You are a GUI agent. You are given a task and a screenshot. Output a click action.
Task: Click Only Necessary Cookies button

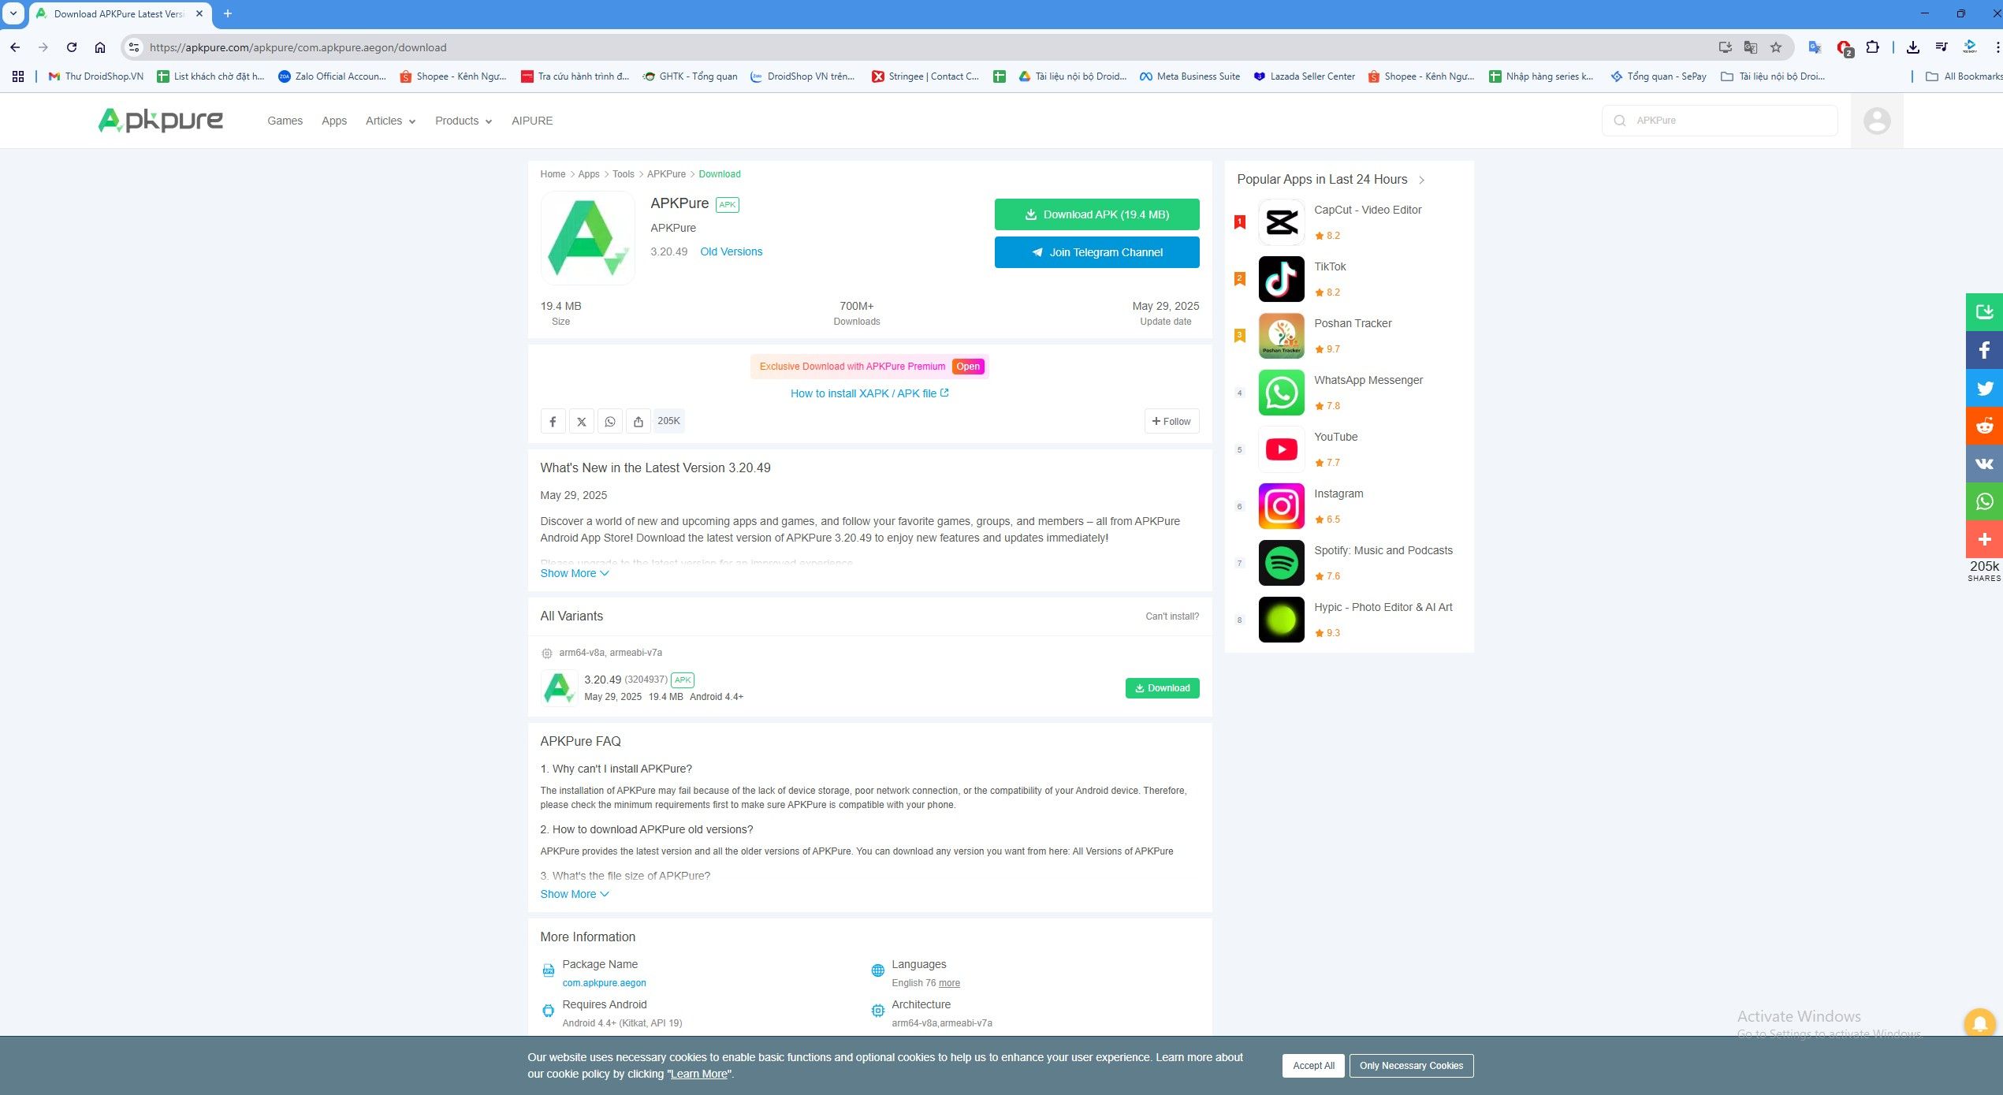click(1411, 1066)
